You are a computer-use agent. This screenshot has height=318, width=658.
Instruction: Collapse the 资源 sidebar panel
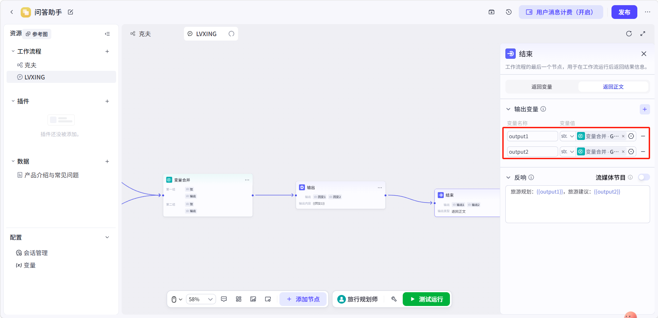[x=107, y=34]
